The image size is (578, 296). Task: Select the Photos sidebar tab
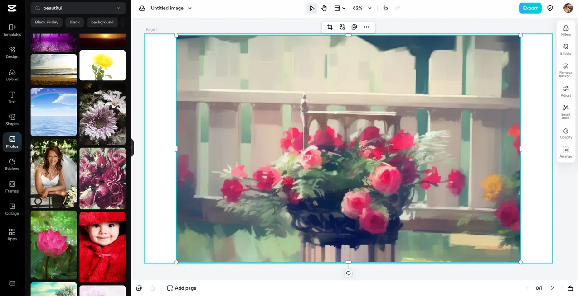tap(12, 142)
